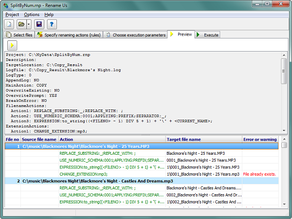Minimize the Rename Us window
The width and height of the screenshot is (292, 219).
point(257,4)
